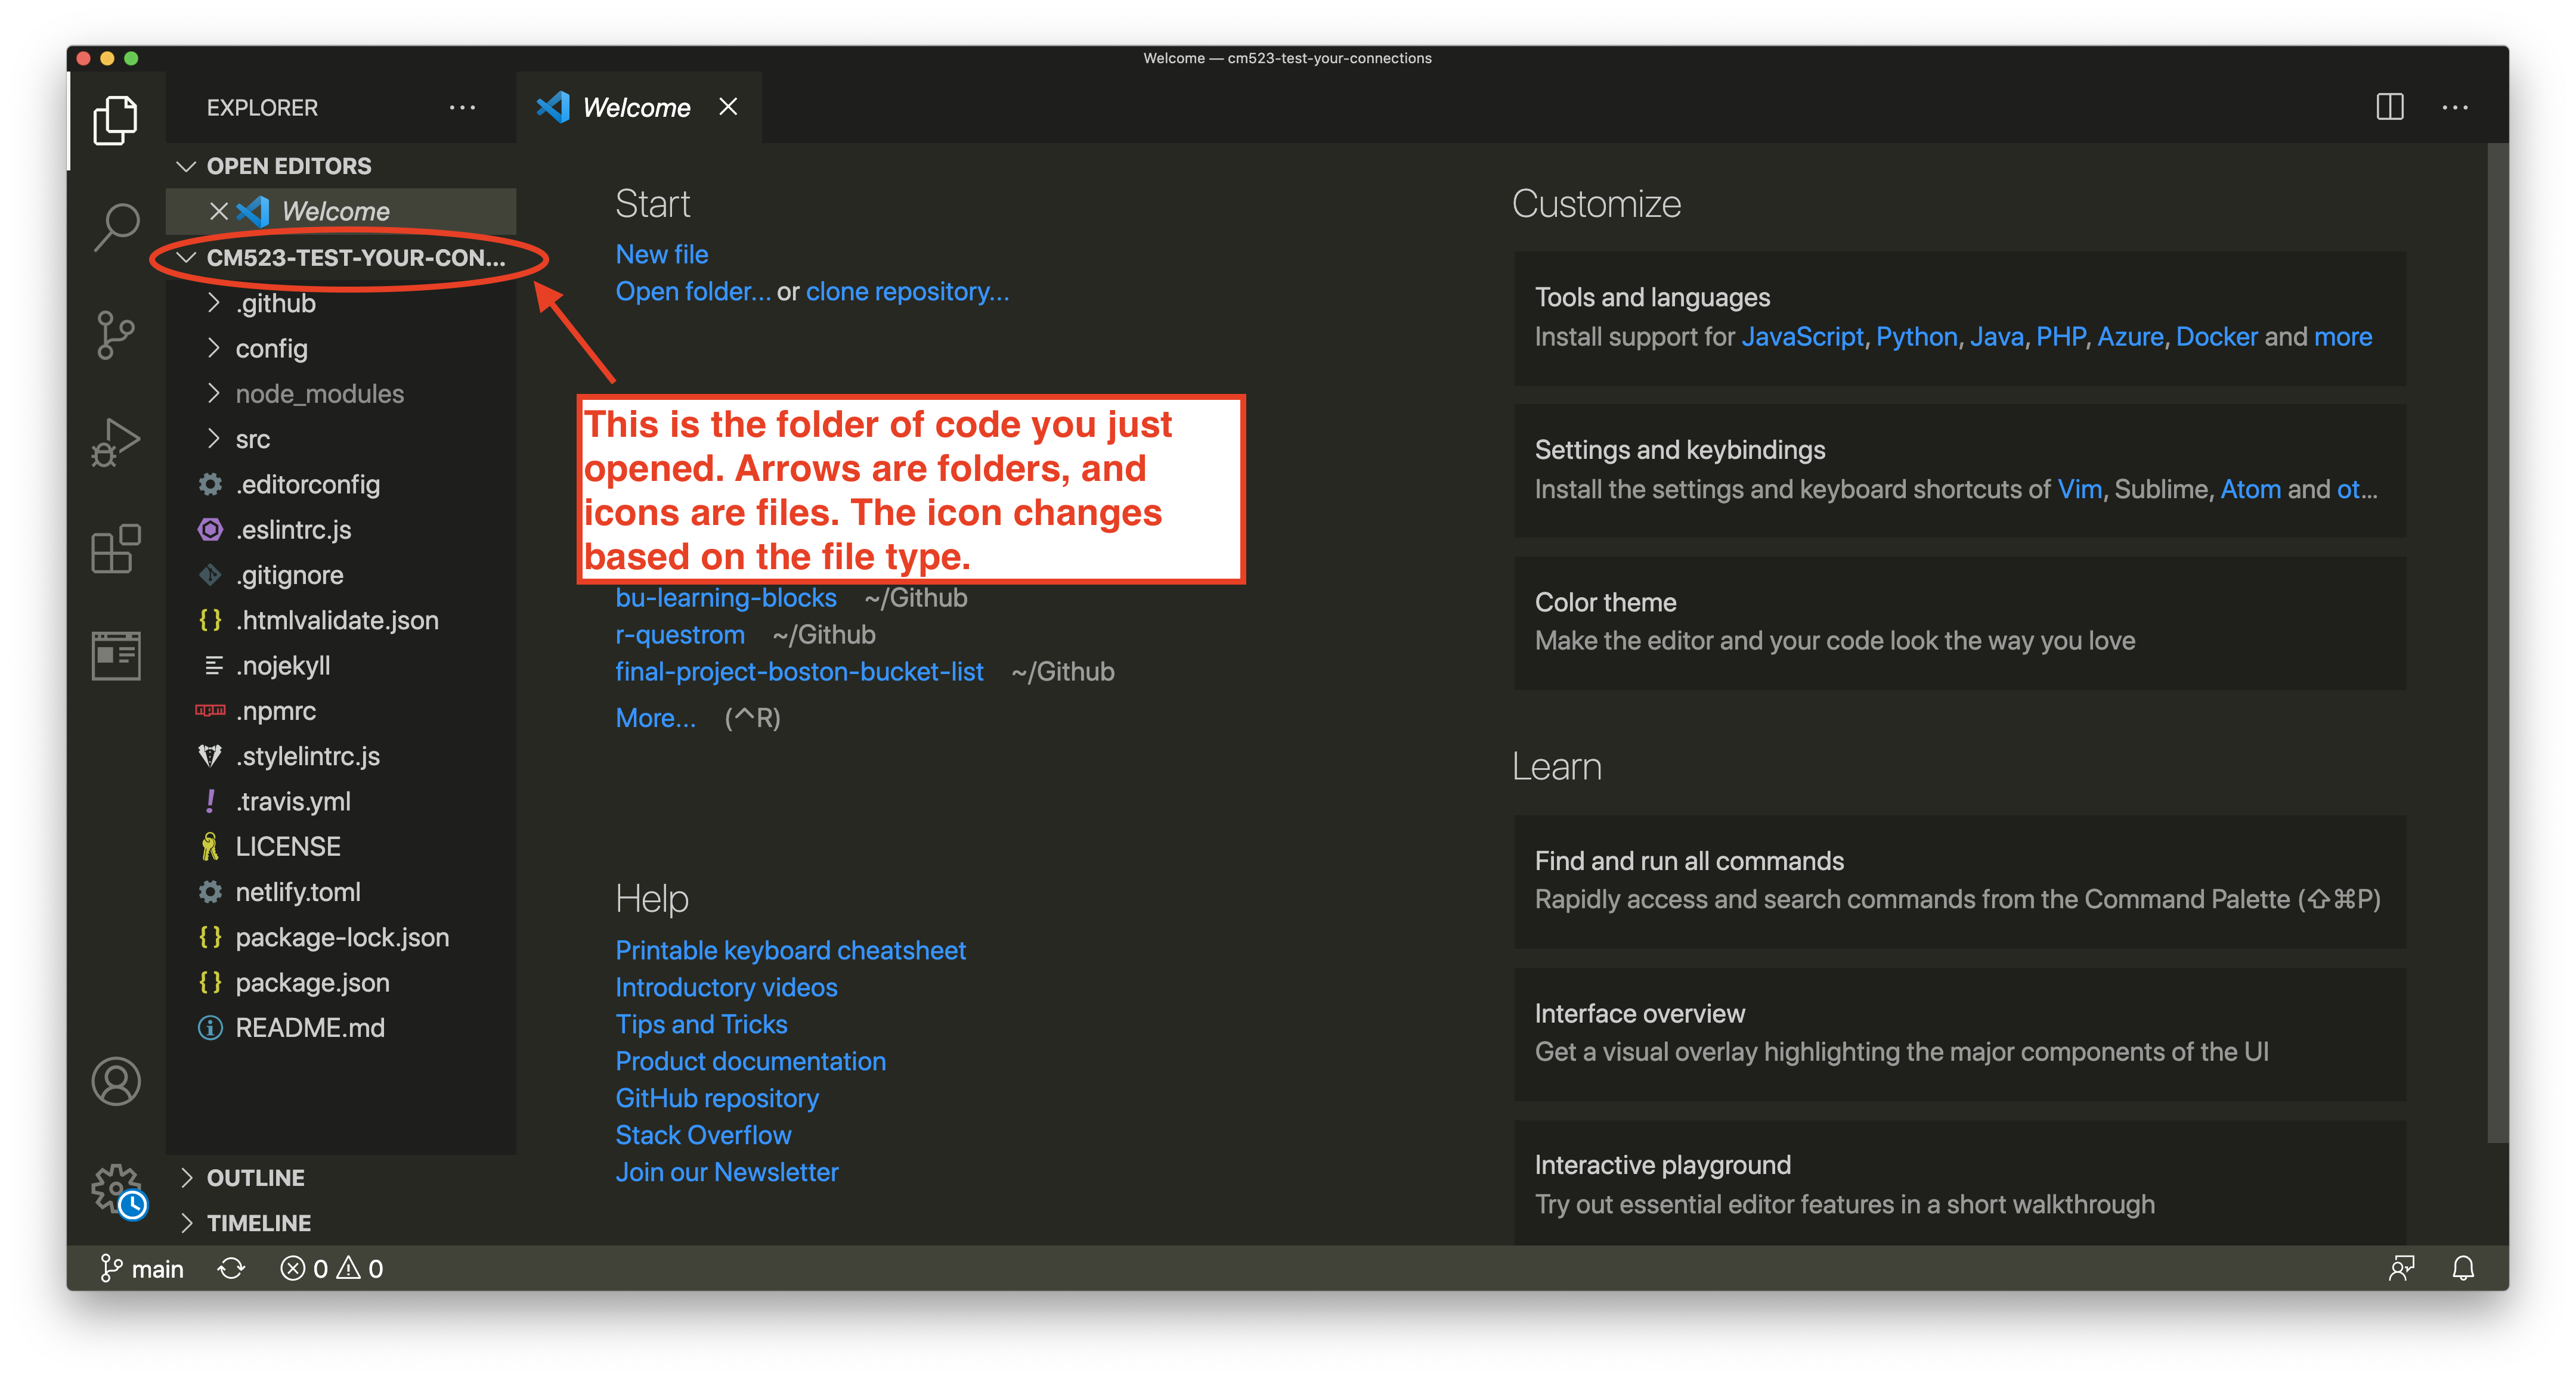Select the main branch in the status bar
Screen dimensions: 2576x1379
[x=142, y=1268]
